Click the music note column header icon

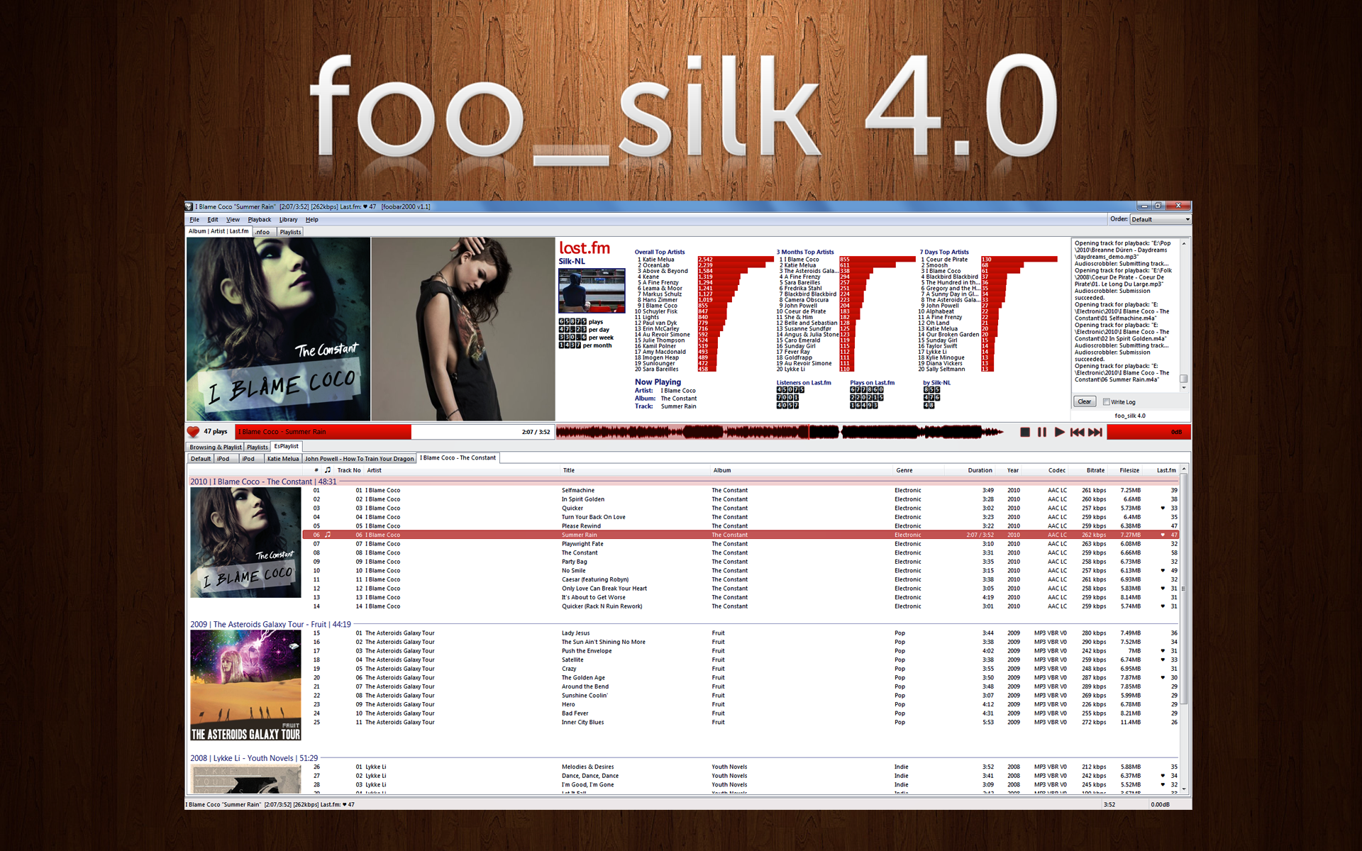coord(328,470)
